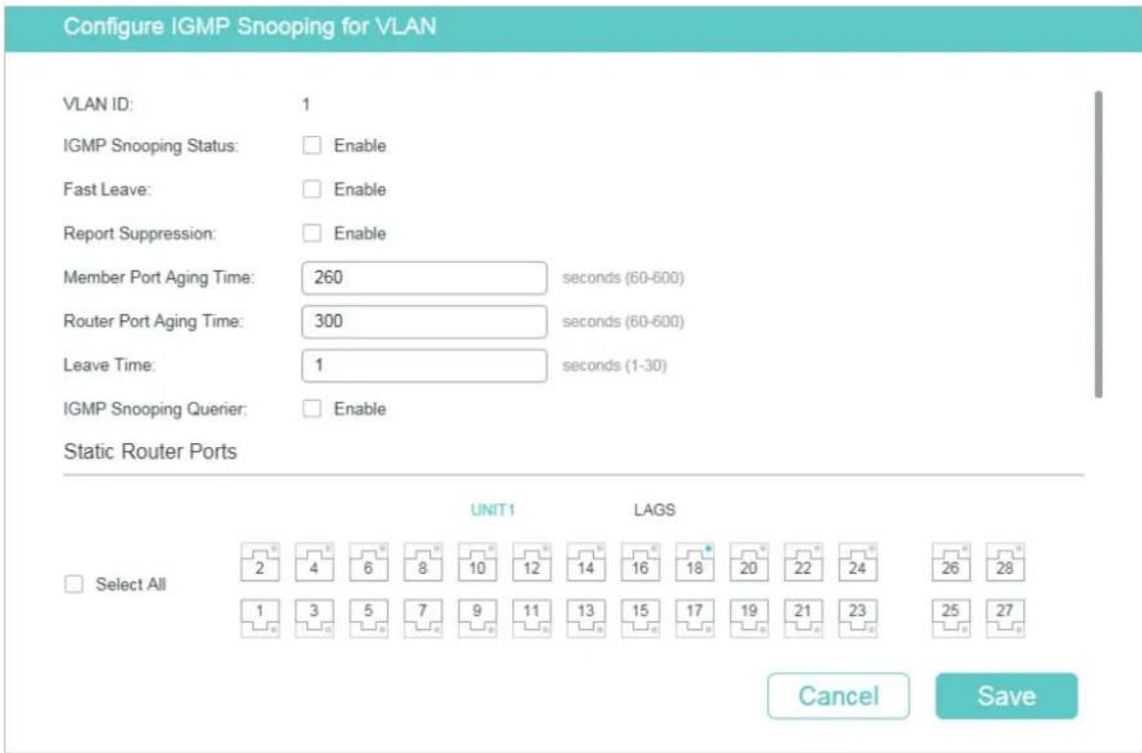The height and width of the screenshot is (753, 1142).
Task: Switch to the LAGS tab
Action: point(654,509)
